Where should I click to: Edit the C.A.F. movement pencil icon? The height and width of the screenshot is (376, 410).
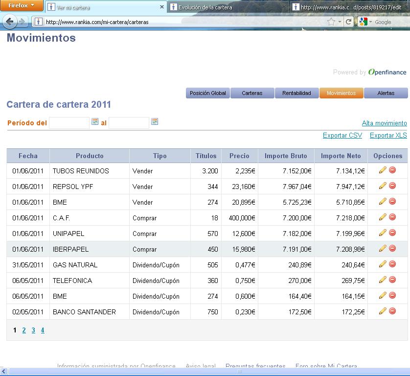pyautogui.click(x=383, y=217)
